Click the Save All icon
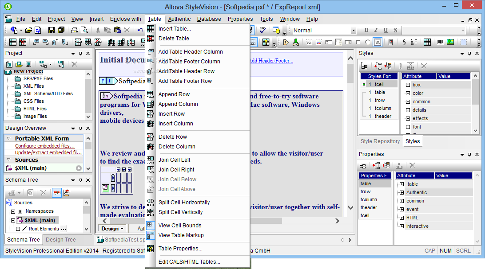This screenshot has height=269, width=485. click(61, 30)
